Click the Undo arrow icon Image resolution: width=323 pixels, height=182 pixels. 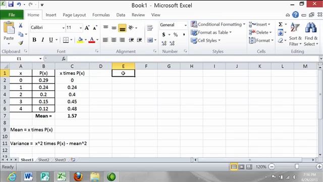pos(19,5)
